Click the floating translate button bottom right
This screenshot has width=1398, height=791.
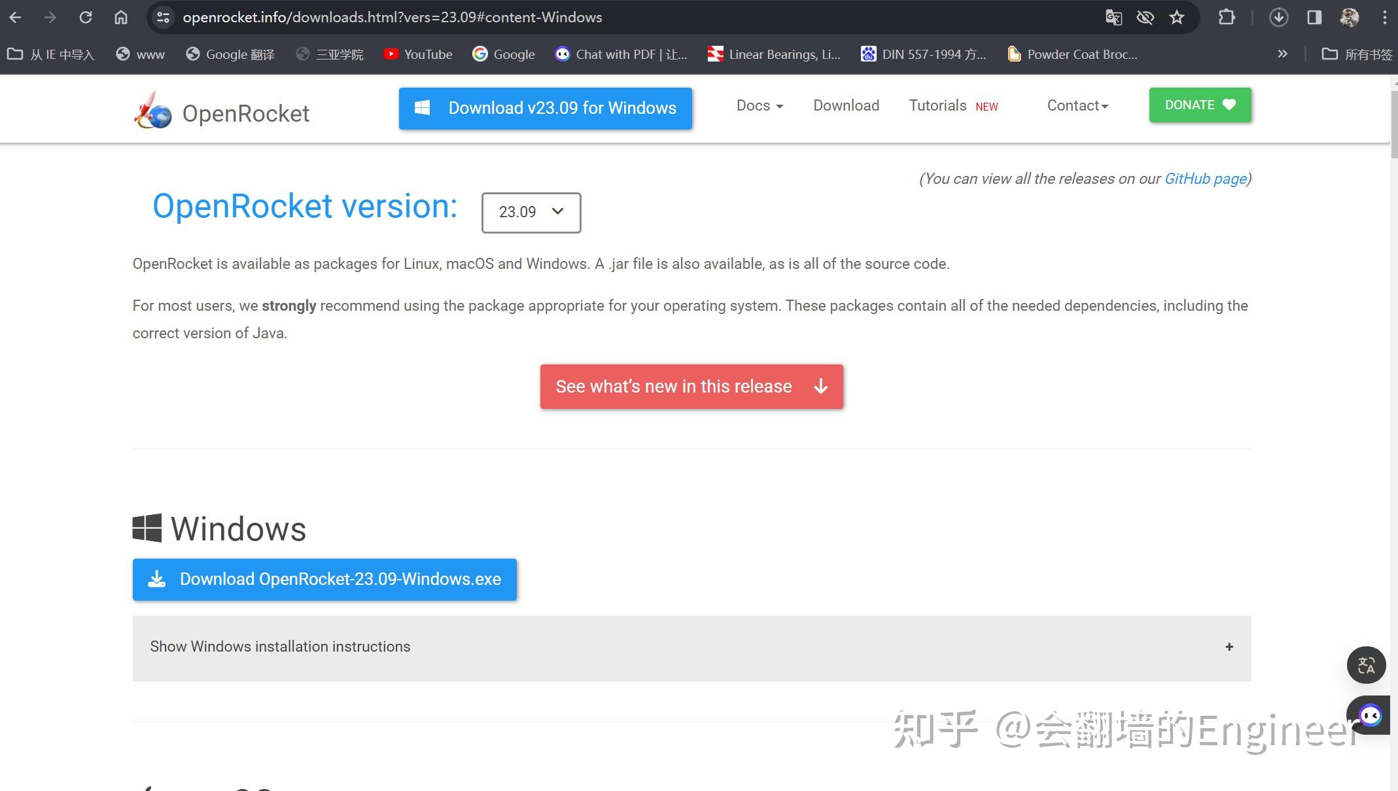click(1366, 665)
